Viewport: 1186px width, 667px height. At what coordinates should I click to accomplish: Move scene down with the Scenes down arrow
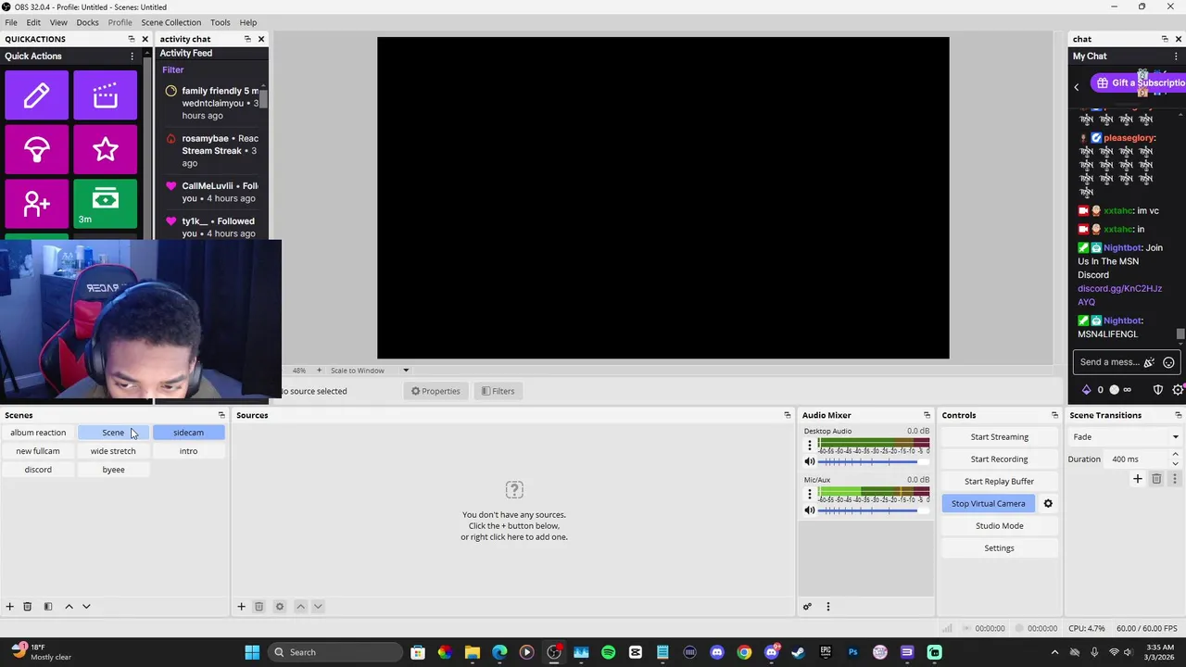86,607
